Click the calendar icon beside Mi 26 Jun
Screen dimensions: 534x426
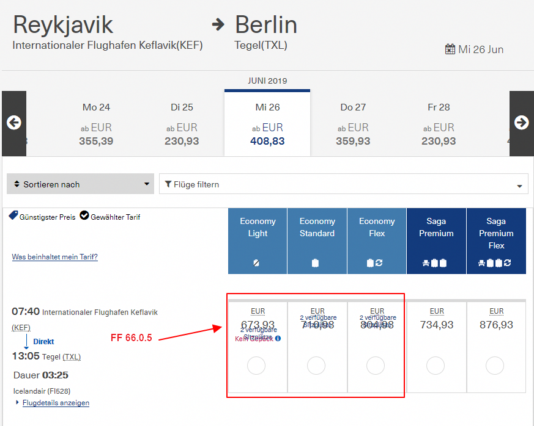coord(450,49)
